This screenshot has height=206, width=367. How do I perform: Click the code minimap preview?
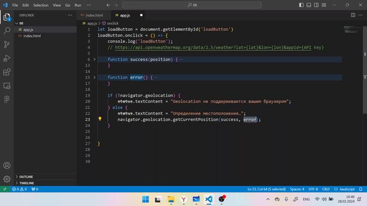pos(352,30)
